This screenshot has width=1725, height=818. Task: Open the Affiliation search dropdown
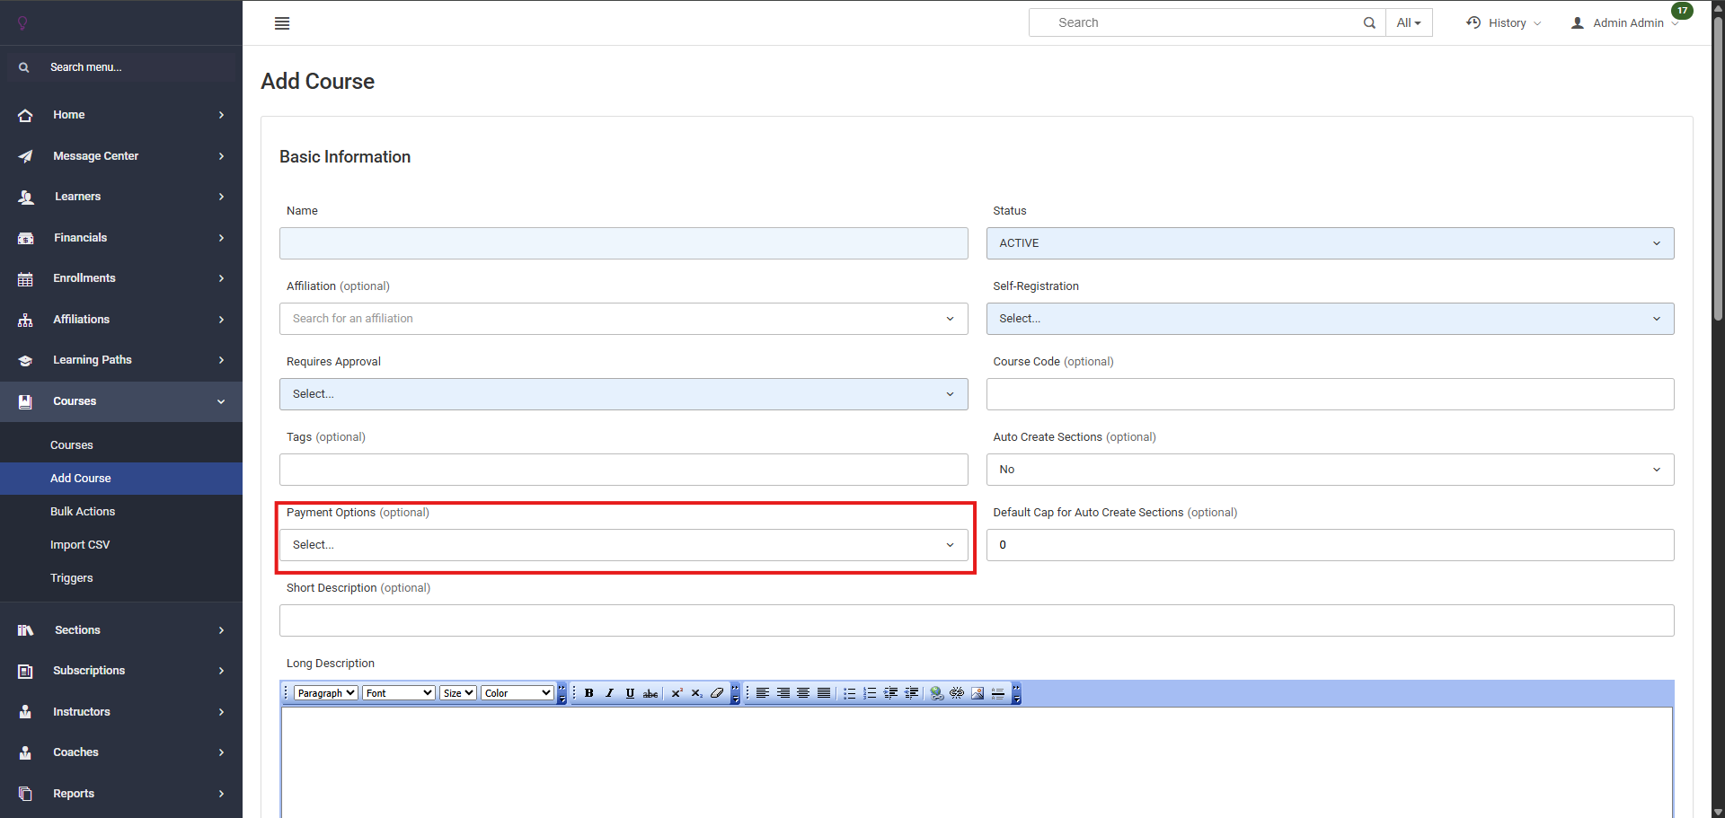(x=624, y=319)
